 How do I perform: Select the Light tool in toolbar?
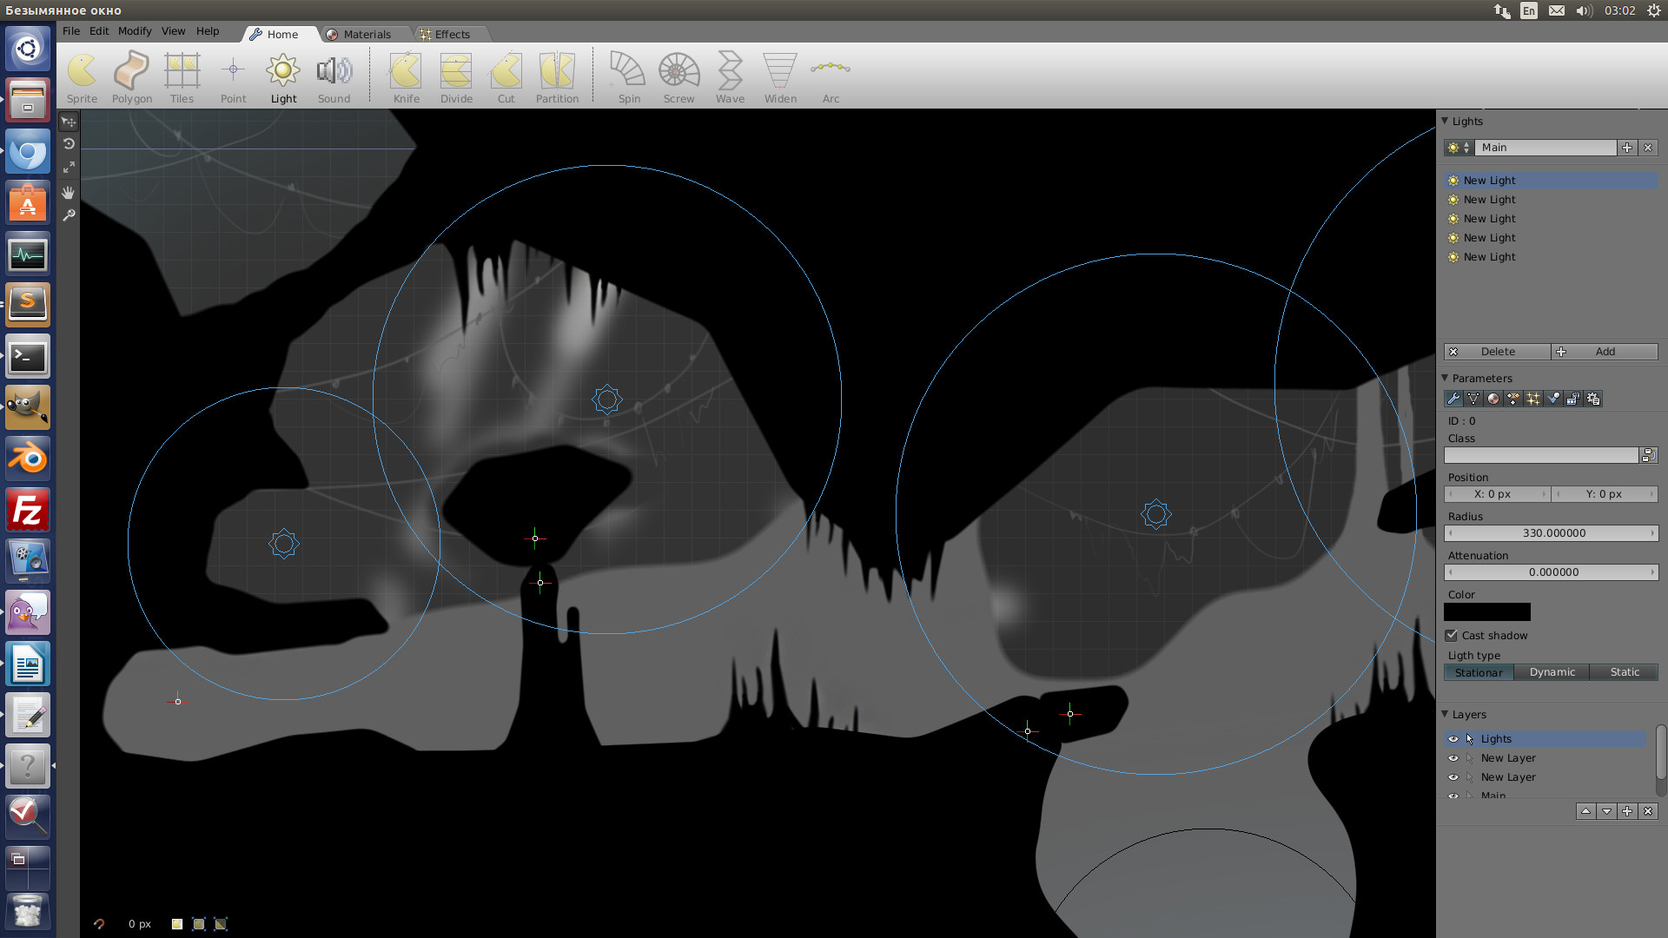coord(283,77)
